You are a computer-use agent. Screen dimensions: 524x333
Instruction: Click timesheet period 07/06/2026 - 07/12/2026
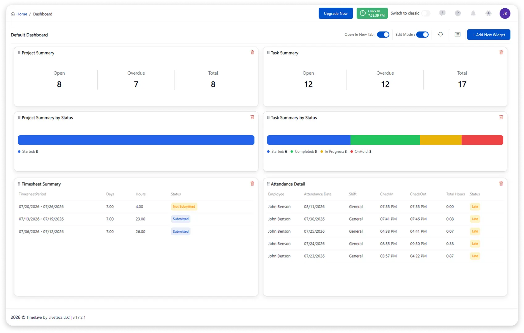coord(41,231)
